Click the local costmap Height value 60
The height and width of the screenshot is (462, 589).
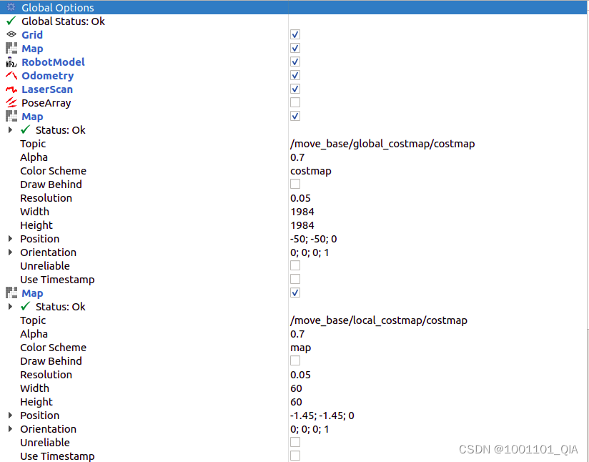296,402
